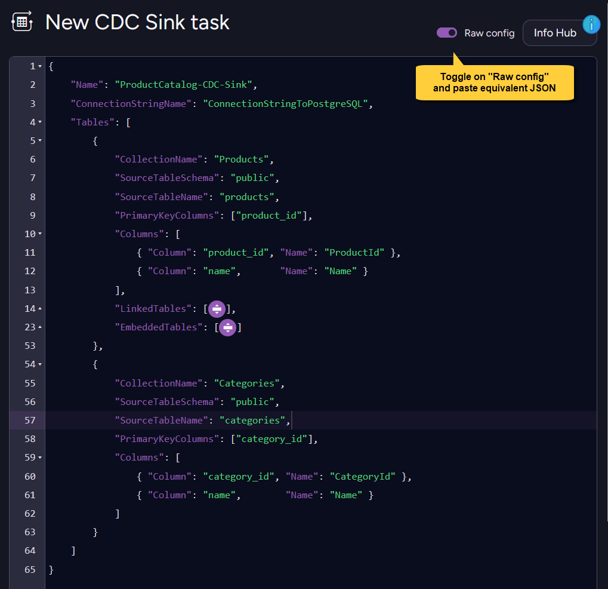Screen dimensions: 608x589
Task: Collapse the fold arrow on line 1
Action: point(40,66)
